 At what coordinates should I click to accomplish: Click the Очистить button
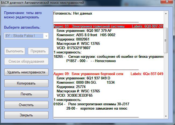tap(26, 105)
